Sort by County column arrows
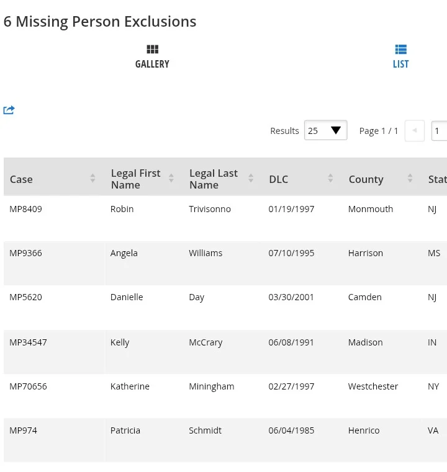Screen dimensions: 447x472 [x=410, y=179]
